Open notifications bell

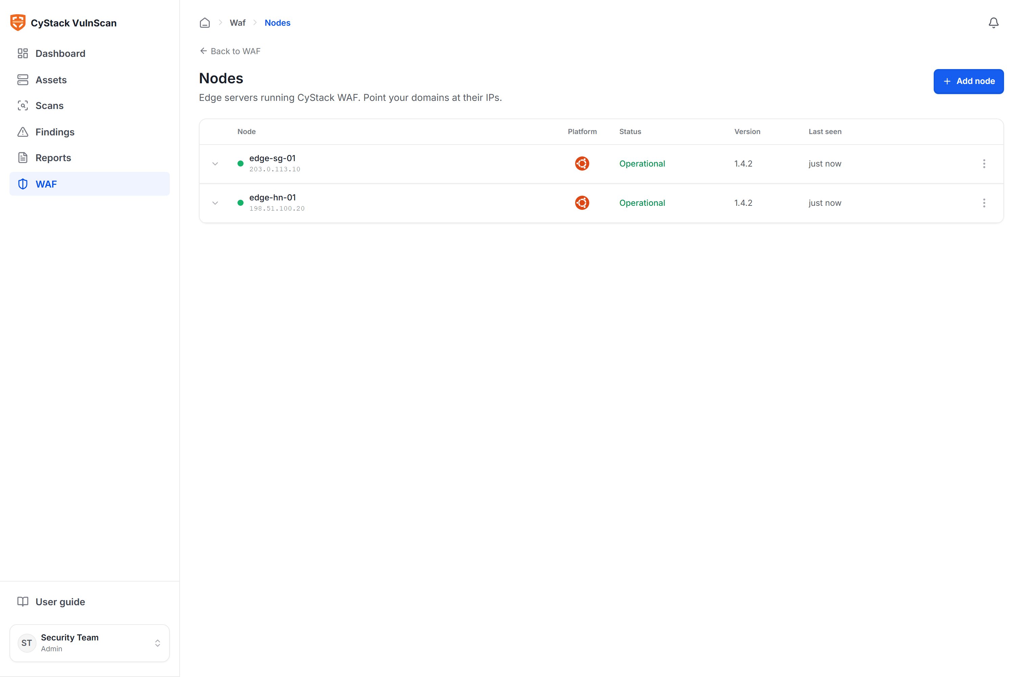coord(994,23)
